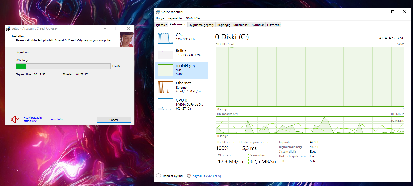
Task: Select the CPU mini graph thumbnail
Action: pyautogui.click(x=165, y=38)
